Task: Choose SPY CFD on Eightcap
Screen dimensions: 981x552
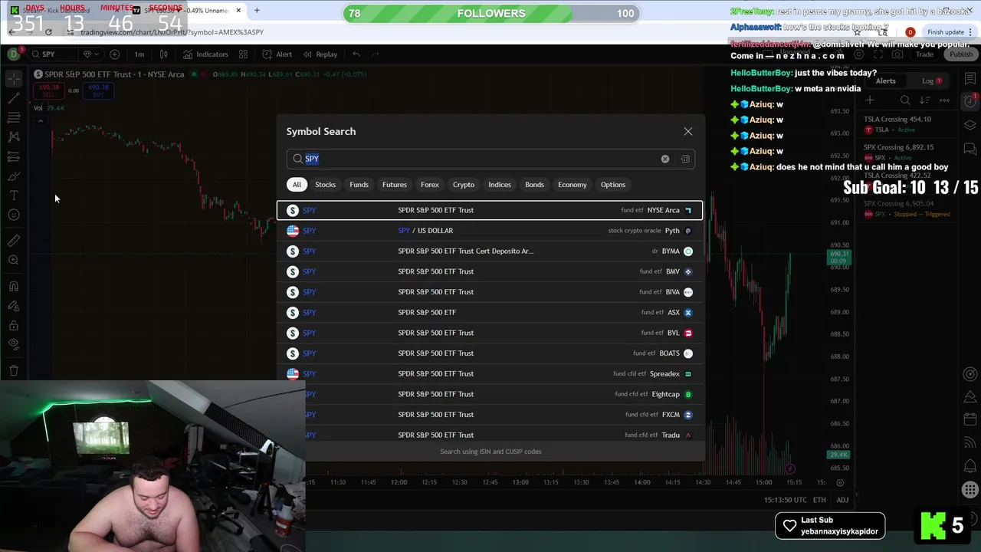Action: (490, 394)
